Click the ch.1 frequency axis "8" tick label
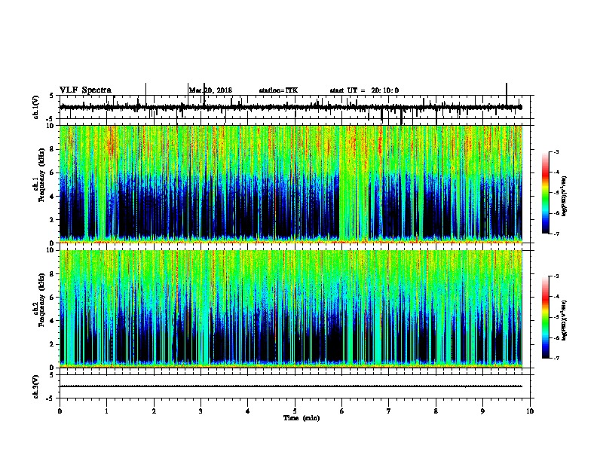The height and width of the screenshot is (461, 597). coord(53,149)
